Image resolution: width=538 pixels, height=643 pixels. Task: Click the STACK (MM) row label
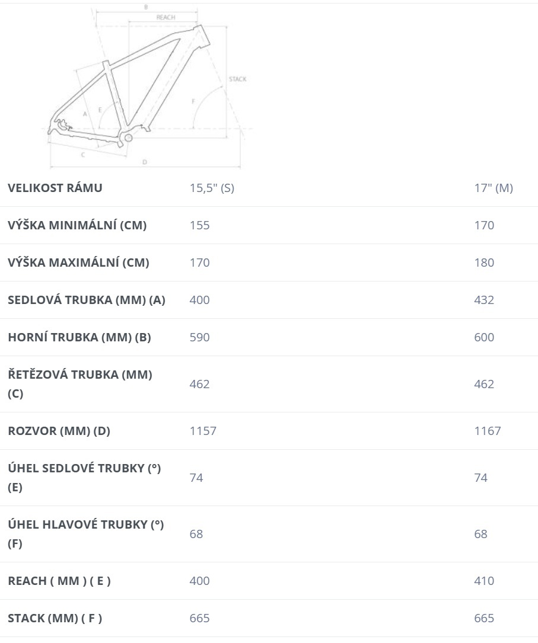(55, 618)
